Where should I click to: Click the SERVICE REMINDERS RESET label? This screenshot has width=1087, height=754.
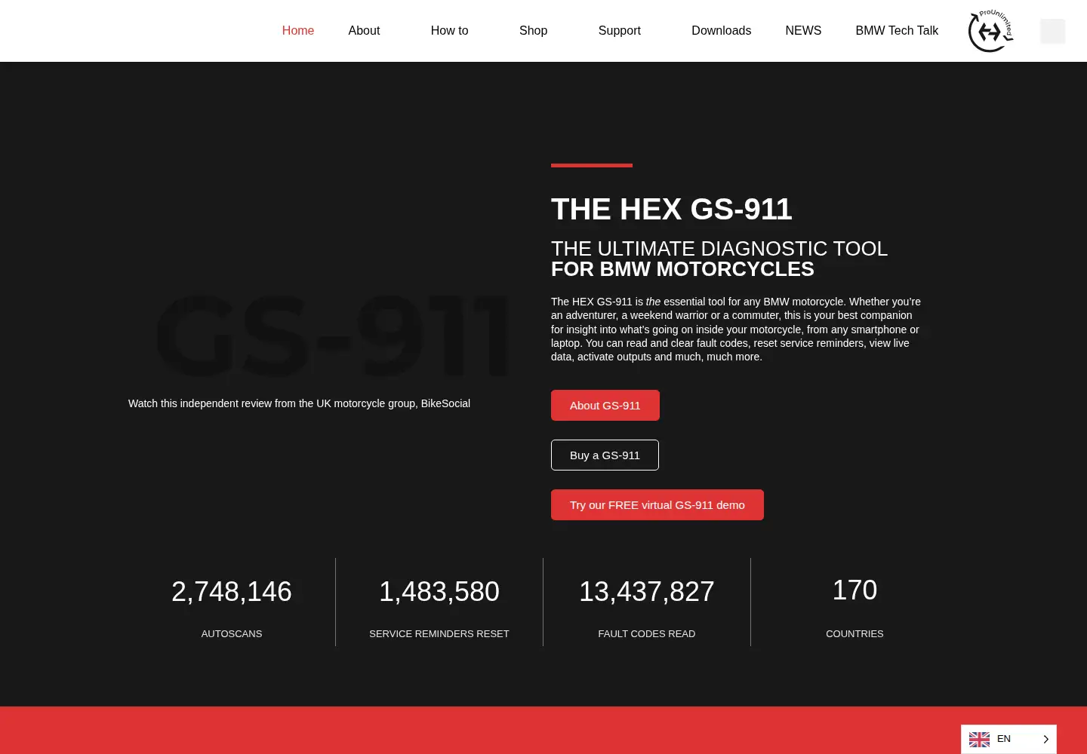[x=439, y=634]
